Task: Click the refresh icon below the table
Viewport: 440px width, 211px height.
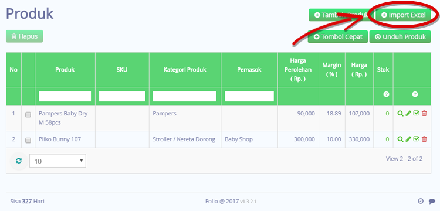Action: [x=19, y=161]
